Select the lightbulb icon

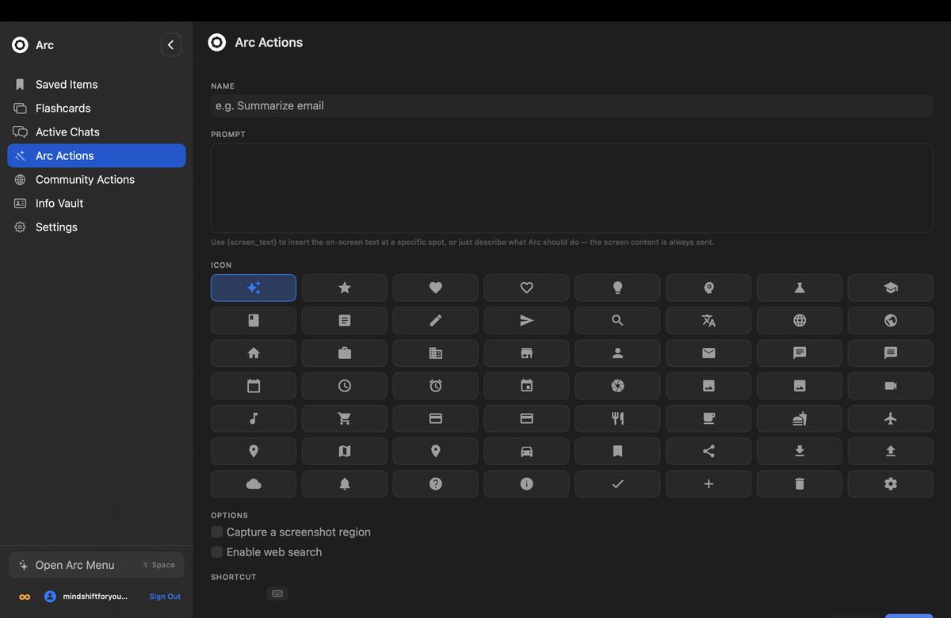pos(617,288)
